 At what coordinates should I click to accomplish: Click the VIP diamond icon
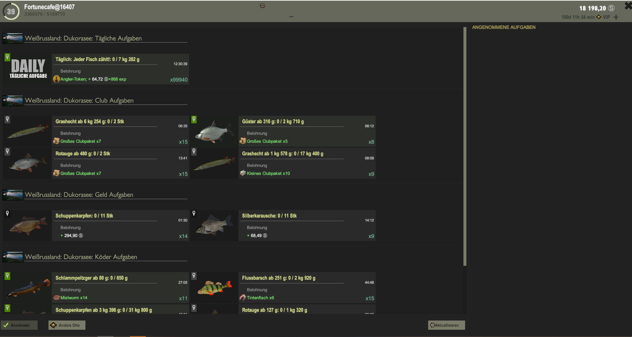point(599,17)
